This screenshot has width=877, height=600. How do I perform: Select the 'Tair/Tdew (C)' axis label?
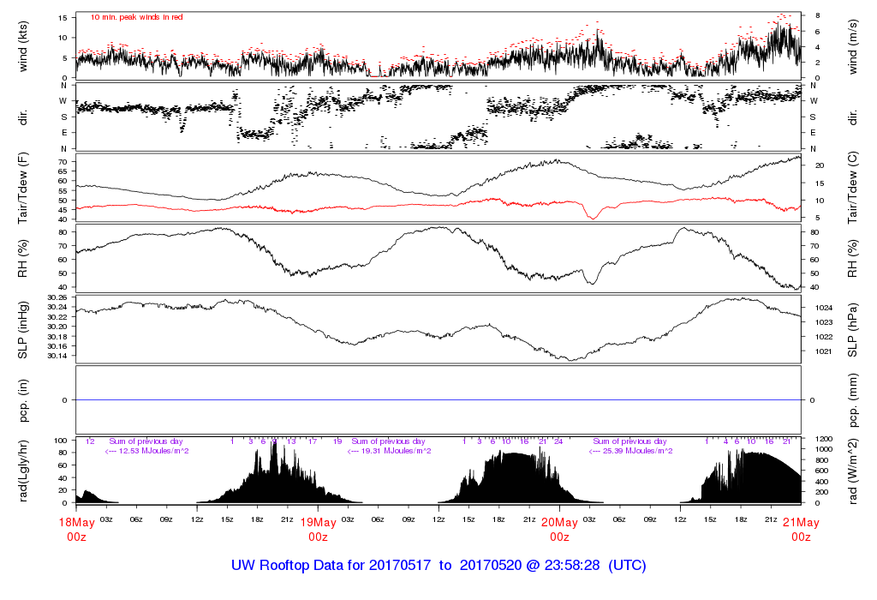pyautogui.click(x=853, y=186)
